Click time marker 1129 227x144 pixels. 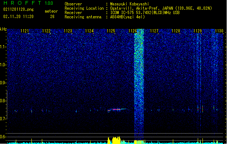pos(197,31)
